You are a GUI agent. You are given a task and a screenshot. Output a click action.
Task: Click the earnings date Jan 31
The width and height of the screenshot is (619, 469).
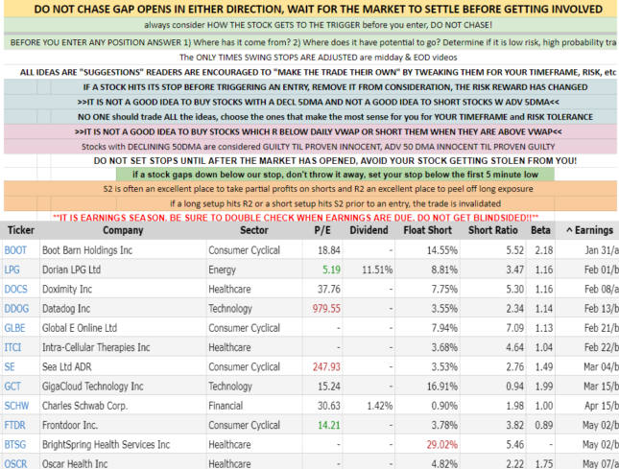pos(602,250)
